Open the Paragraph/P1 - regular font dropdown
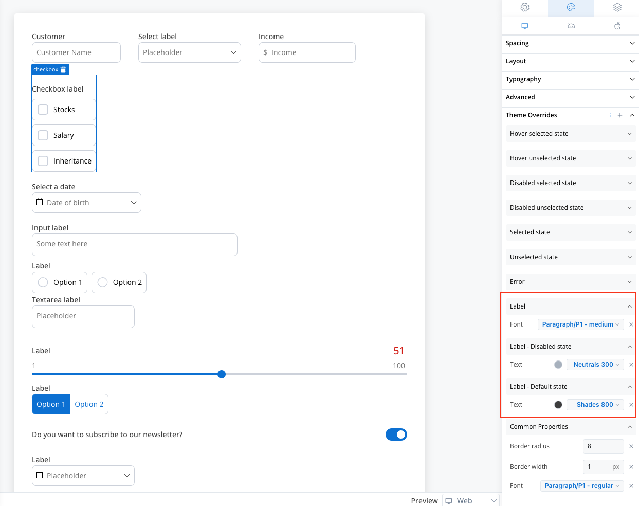 coord(582,486)
